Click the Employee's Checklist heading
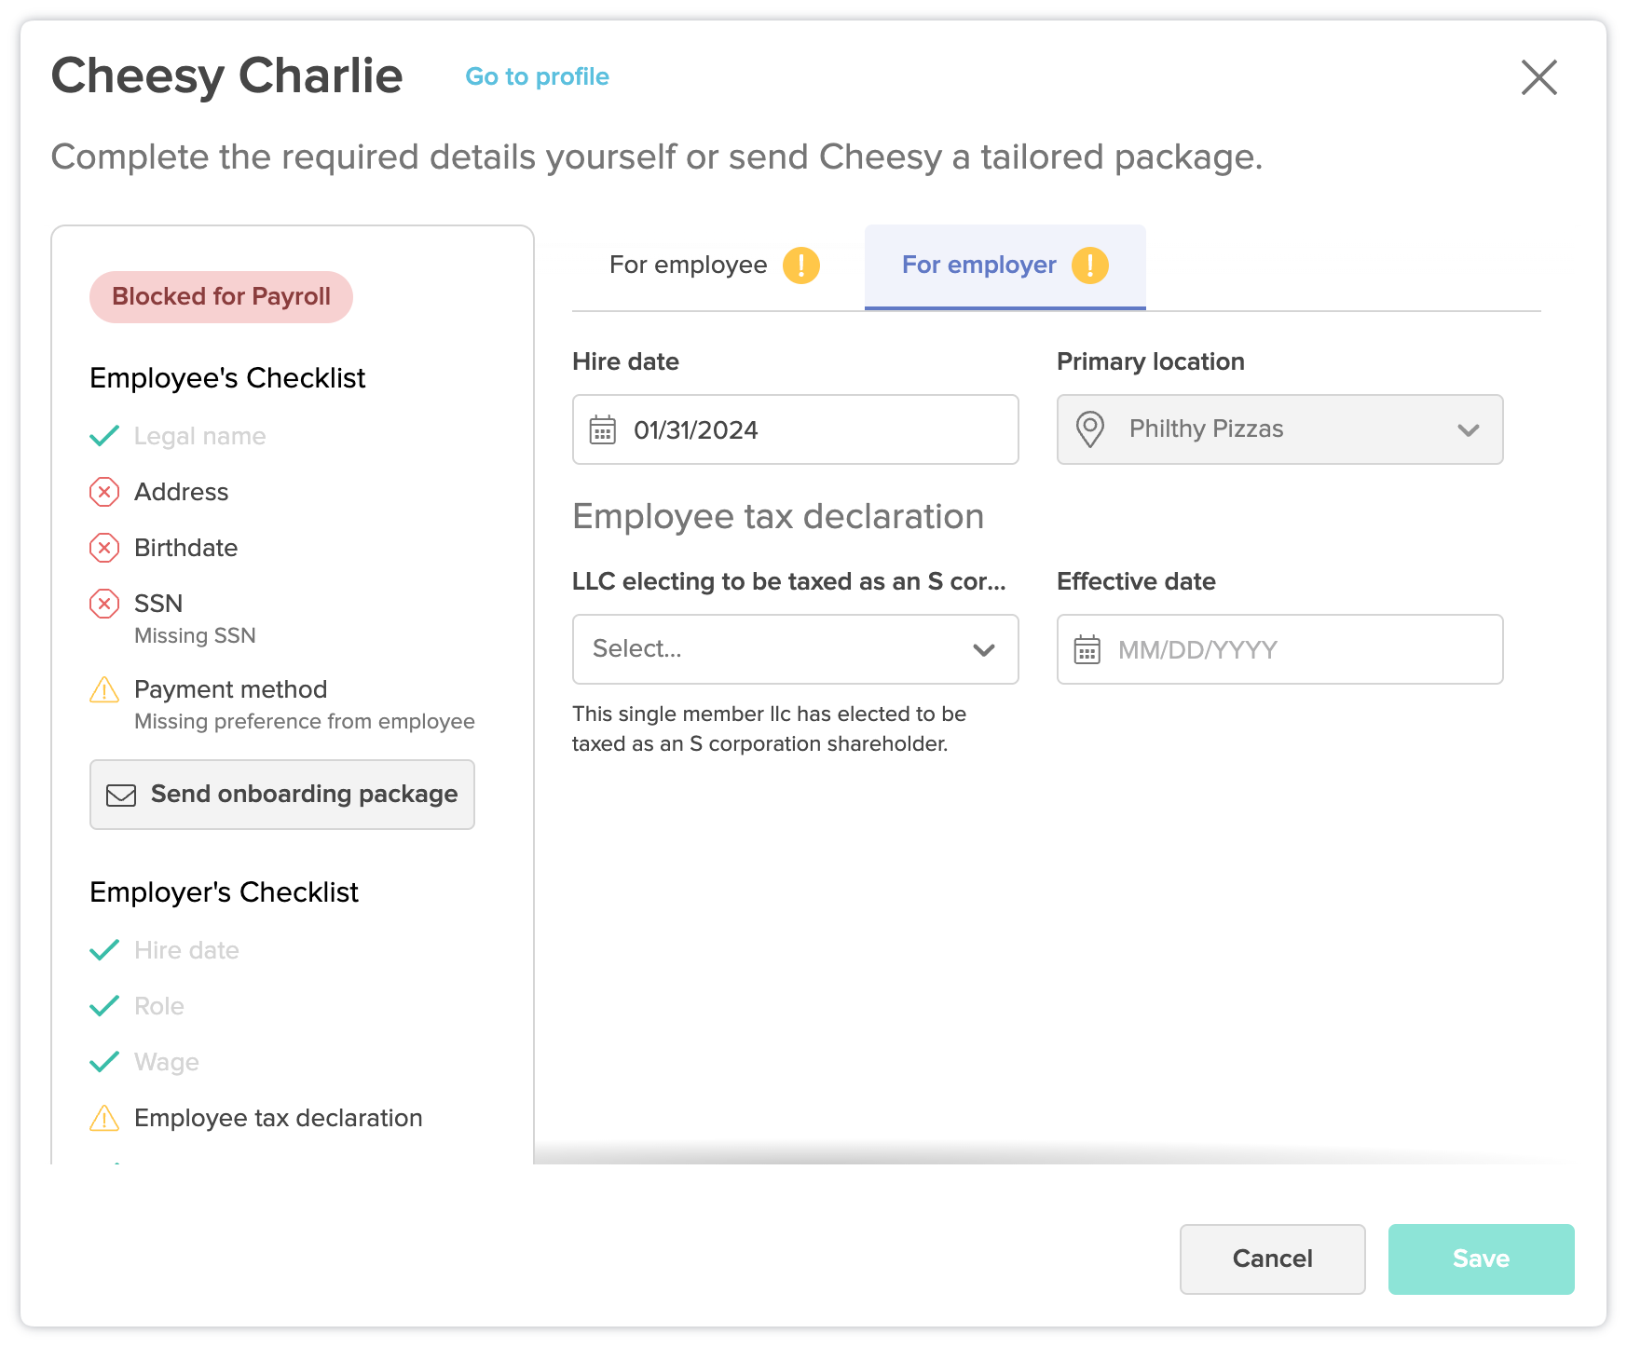 pos(227,378)
